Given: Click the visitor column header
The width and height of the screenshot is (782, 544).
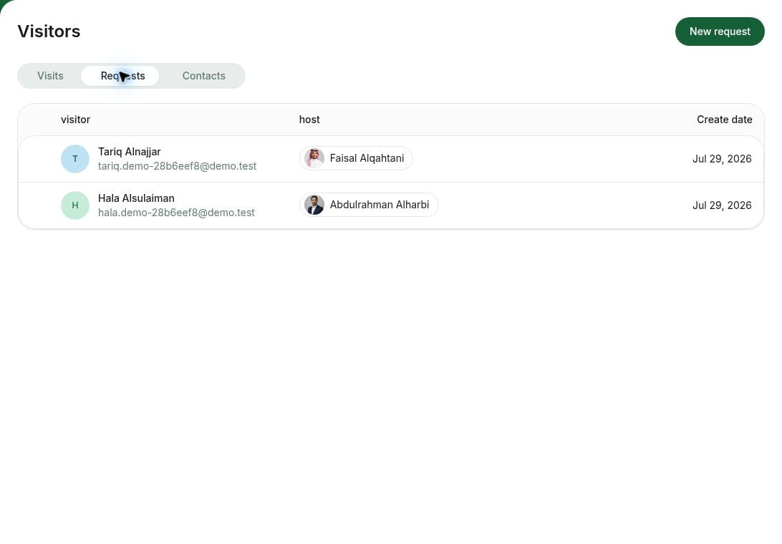Looking at the screenshot, I should click(x=75, y=120).
